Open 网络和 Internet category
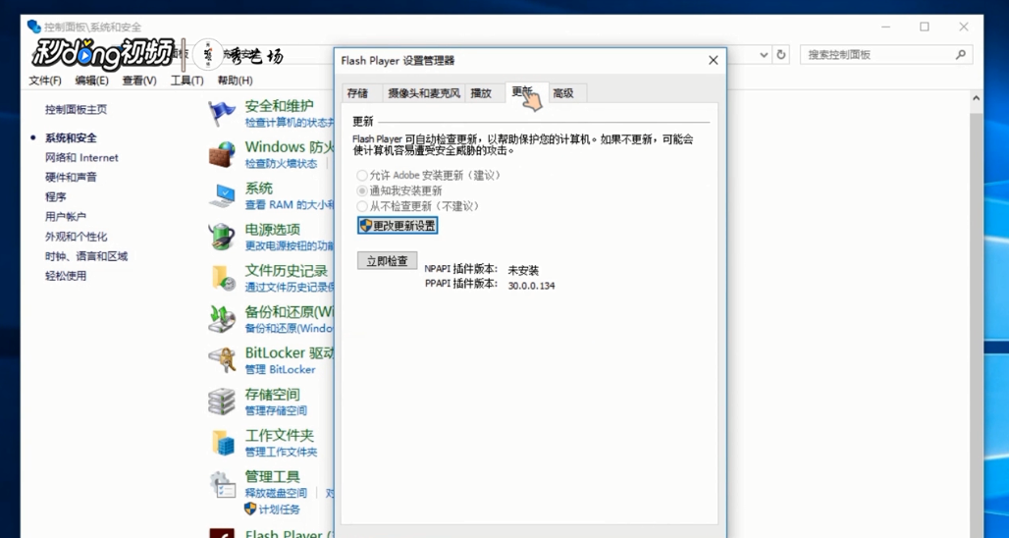 click(x=81, y=158)
